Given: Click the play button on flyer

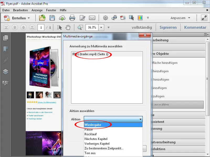Looking at the screenshot, I should 41,63.
